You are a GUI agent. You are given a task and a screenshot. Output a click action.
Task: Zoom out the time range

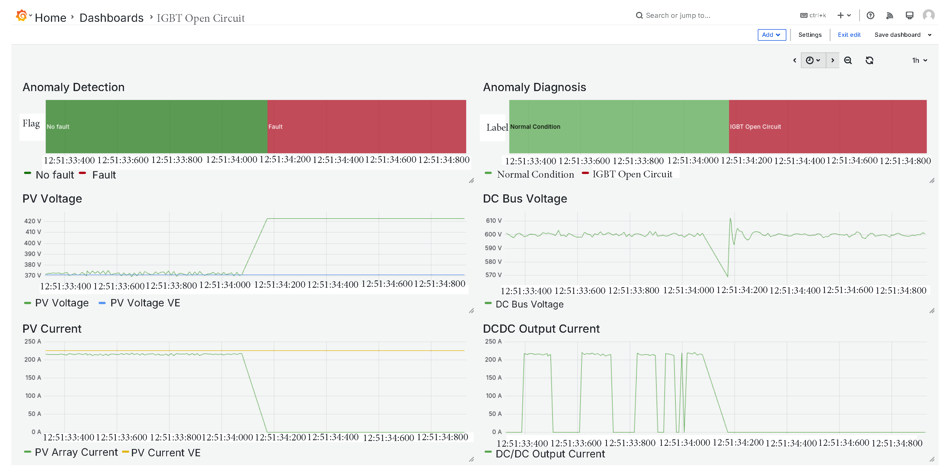click(x=848, y=60)
